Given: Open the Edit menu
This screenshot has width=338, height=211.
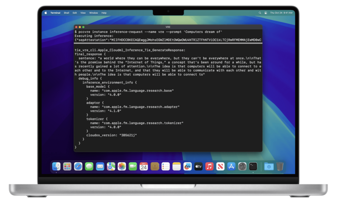Looking at the screenshot, I should coord(75,13).
